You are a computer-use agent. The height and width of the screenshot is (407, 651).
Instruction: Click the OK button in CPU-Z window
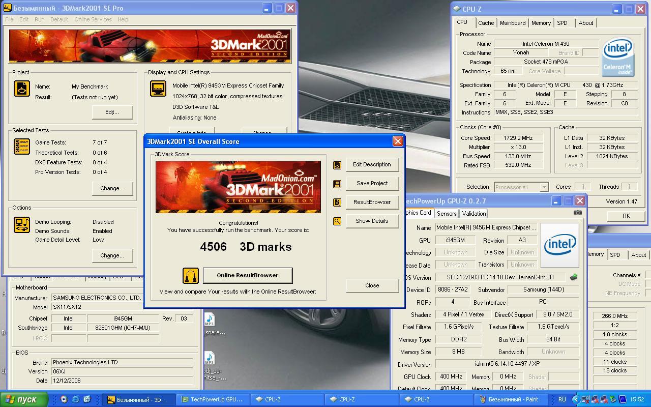(626, 216)
